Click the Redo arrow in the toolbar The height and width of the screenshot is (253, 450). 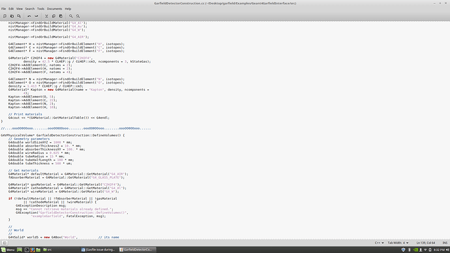pos(36,16)
